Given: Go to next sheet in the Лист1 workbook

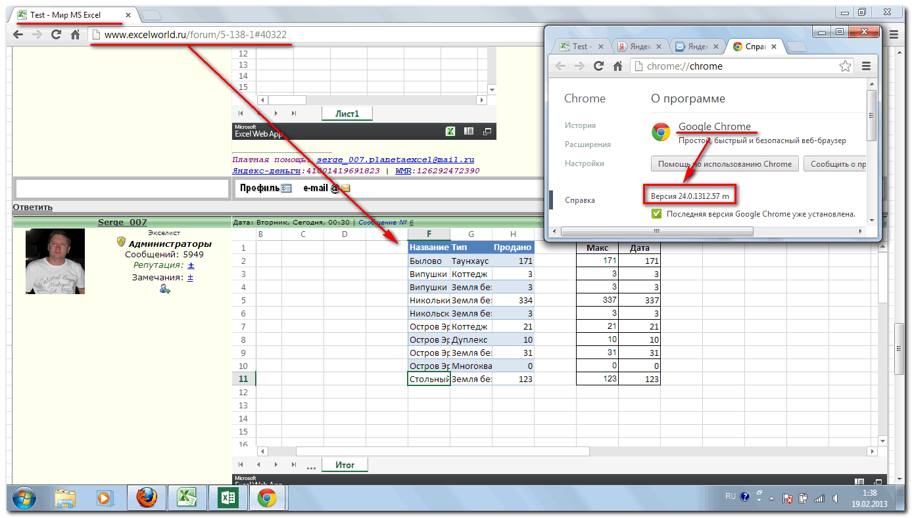Looking at the screenshot, I should tap(276, 114).
